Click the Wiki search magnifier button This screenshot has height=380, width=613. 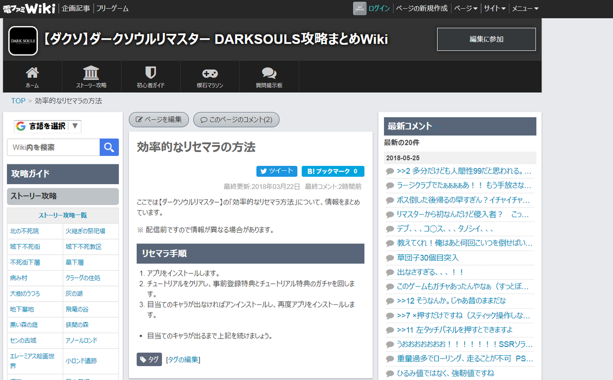click(x=109, y=147)
